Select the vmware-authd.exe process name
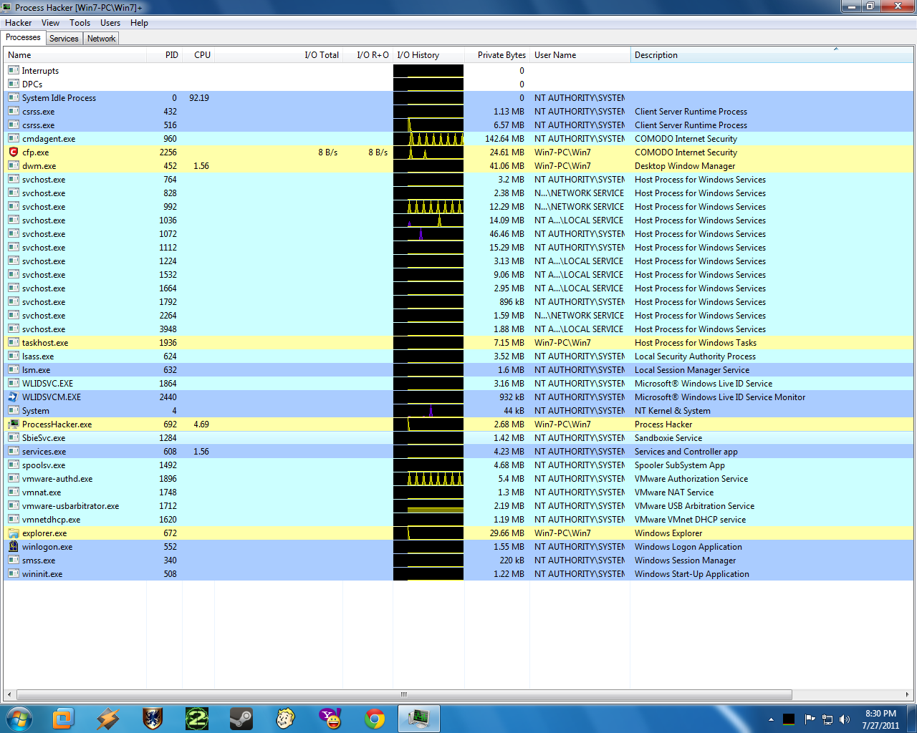 click(x=57, y=479)
